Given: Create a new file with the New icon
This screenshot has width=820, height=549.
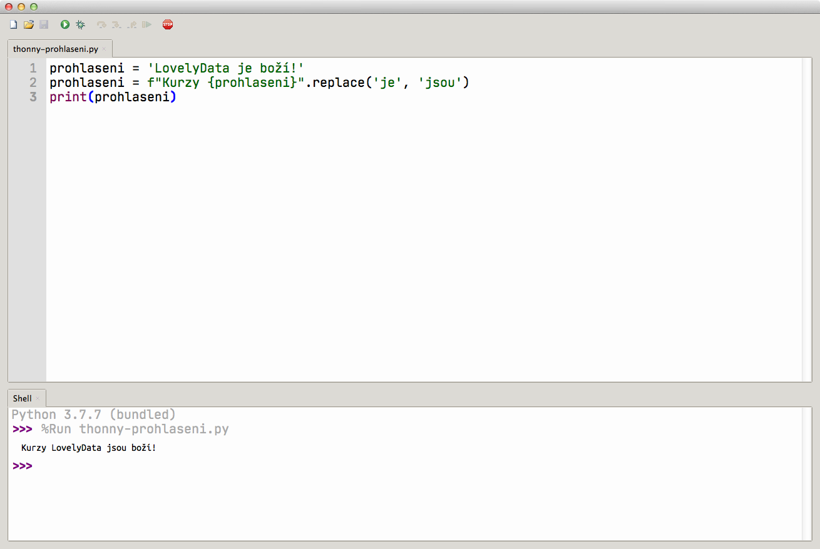Looking at the screenshot, I should (14, 24).
